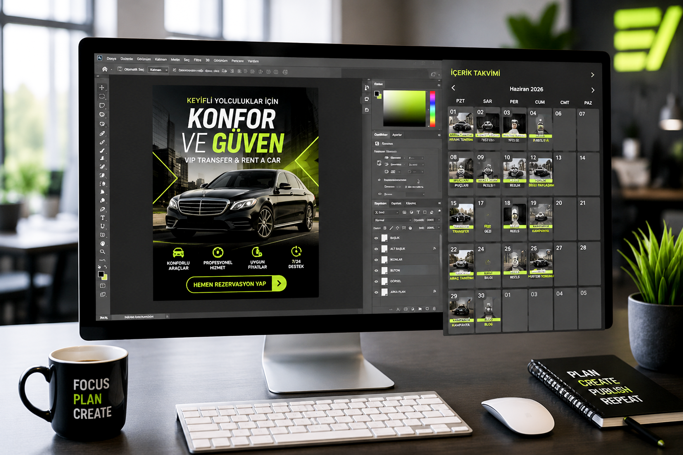The height and width of the screenshot is (455, 683).
Task: Click the Home icon in the options bar
Action: (x=105, y=69)
